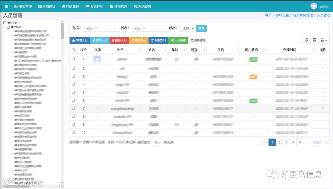Open the 状态 dropdown showing 全部
Screen dimensions: 333x189
(187, 28)
